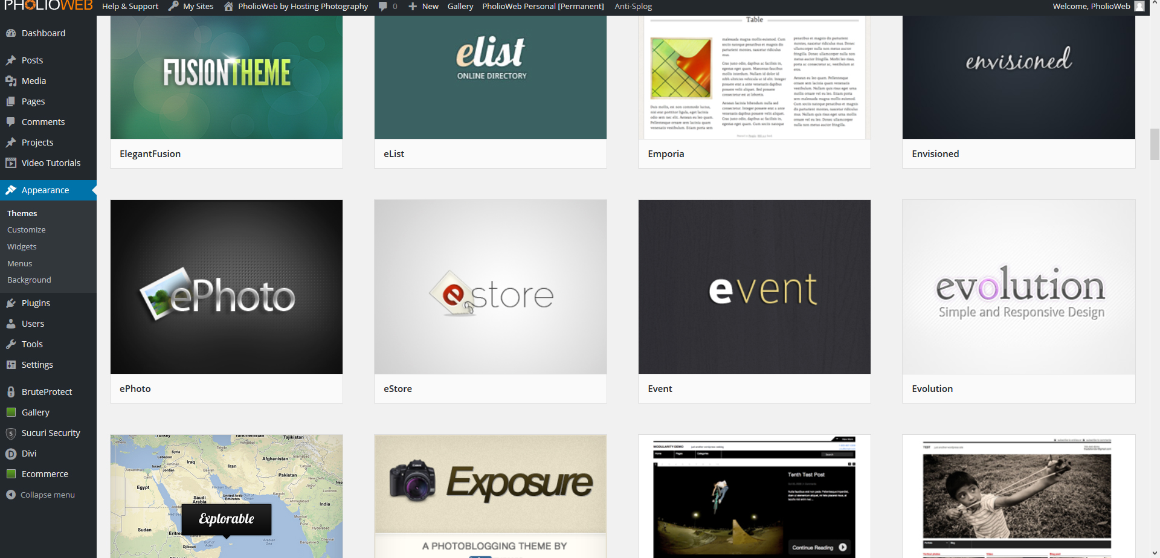Select the ePhoto theme thumbnail
Image resolution: width=1160 pixels, height=558 pixels.
[227, 287]
